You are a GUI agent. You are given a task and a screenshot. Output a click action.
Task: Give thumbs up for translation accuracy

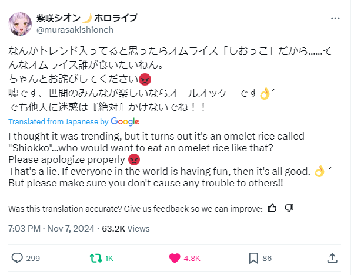(x=272, y=208)
